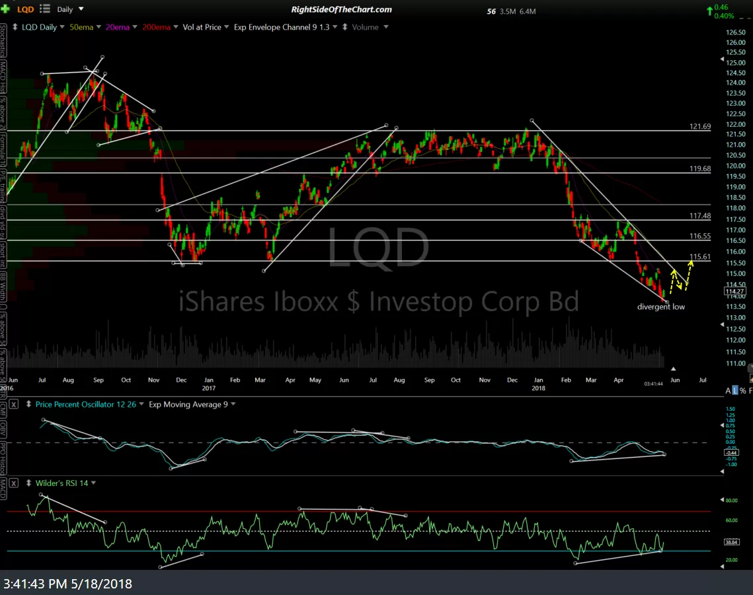
Task: Select the CMF side tab
Action: coord(3,410)
